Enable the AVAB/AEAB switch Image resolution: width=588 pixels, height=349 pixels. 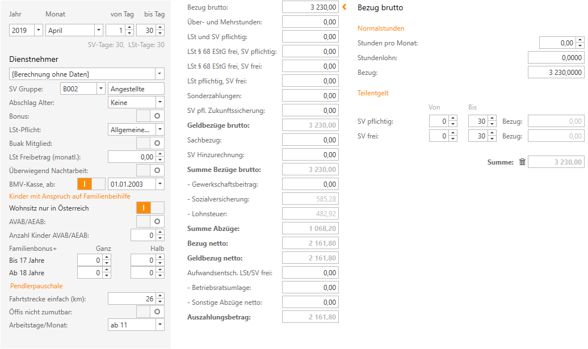tap(150, 221)
